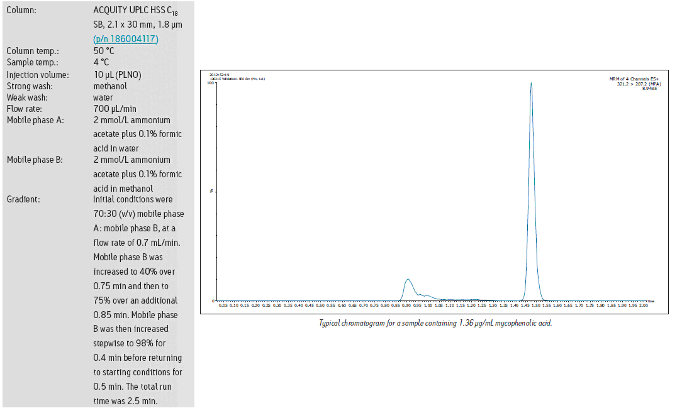
Task: Click the 0.05 tick on the time axis
Action: [223, 306]
